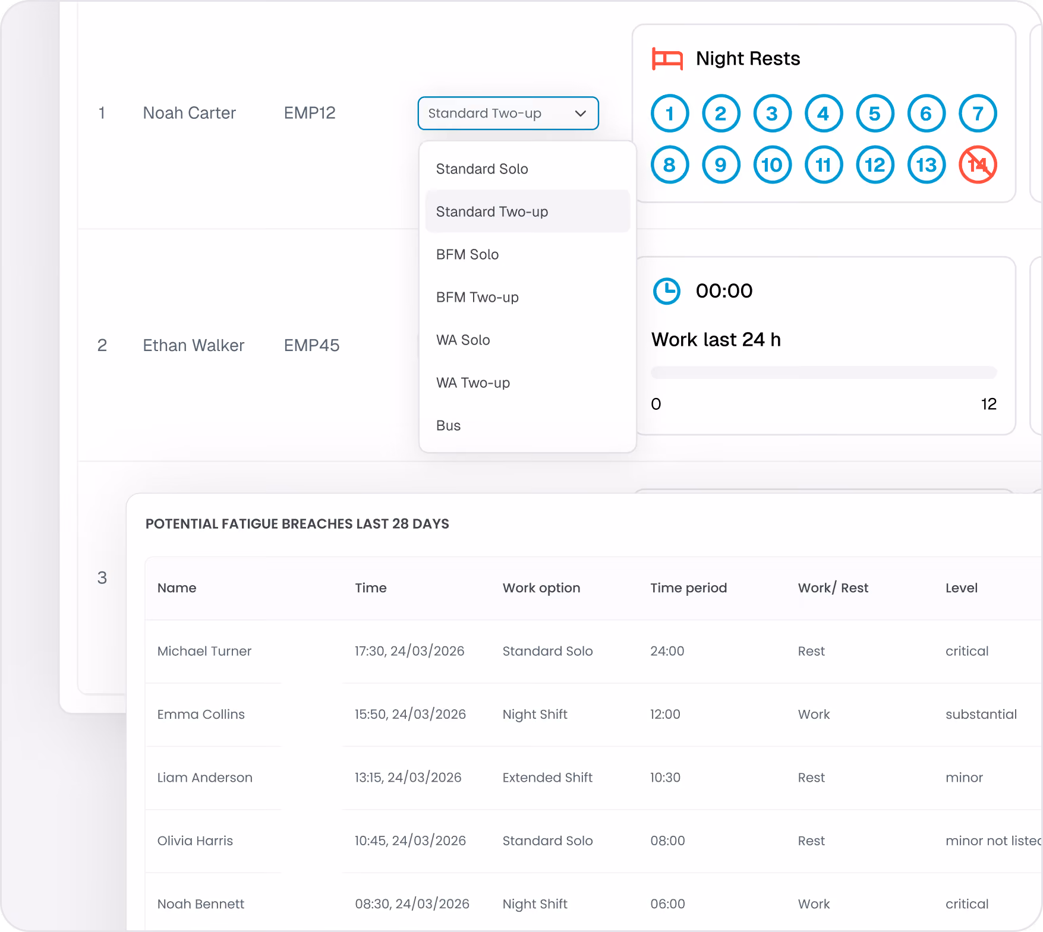The width and height of the screenshot is (1043, 932).
Task: Select Noah Carter employee name
Action: tap(190, 113)
